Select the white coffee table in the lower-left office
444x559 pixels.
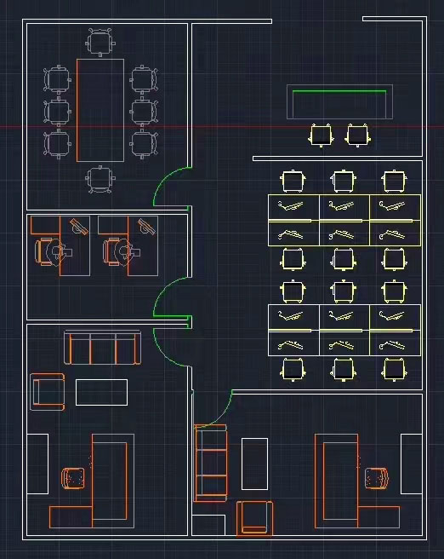click(x=101, y=393)
